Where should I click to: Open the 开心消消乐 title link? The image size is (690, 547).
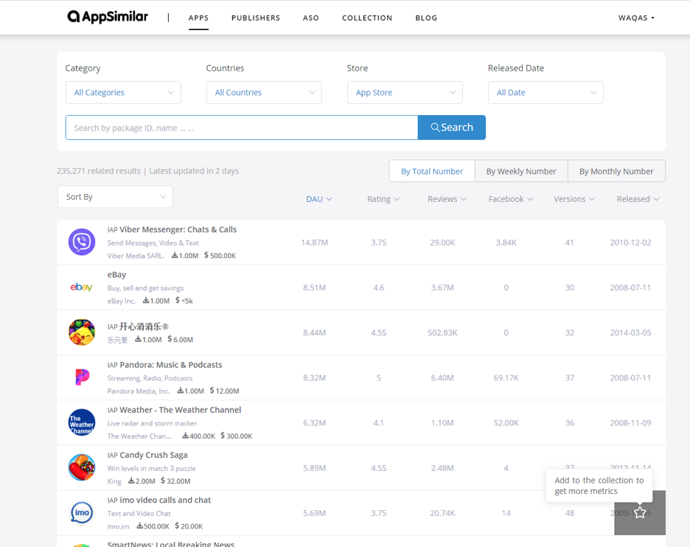click(144, 327)
